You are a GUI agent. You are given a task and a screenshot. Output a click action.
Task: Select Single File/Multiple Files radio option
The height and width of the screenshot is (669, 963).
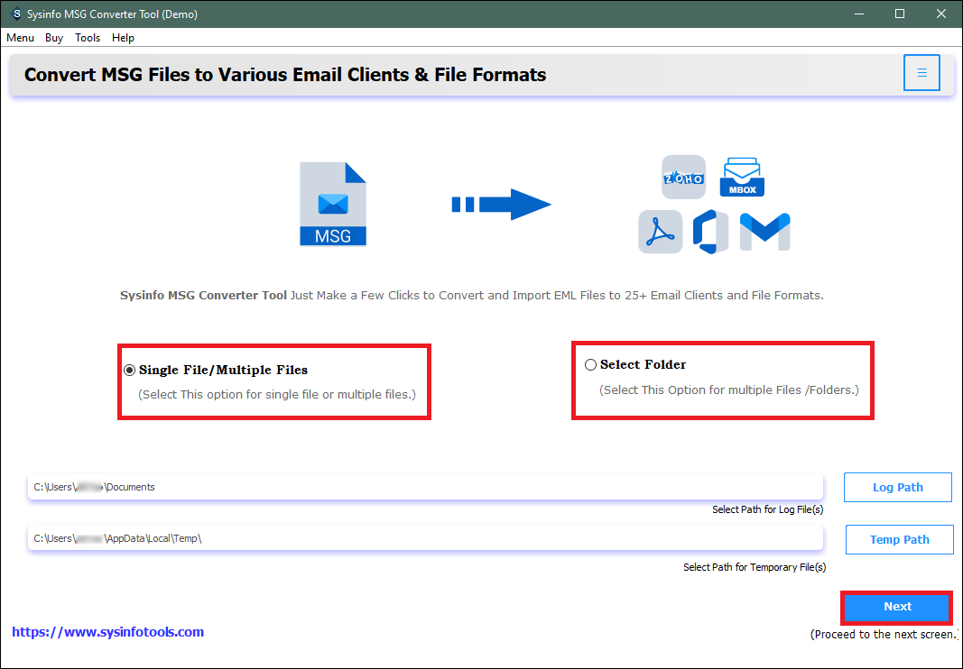pos(130,370)
